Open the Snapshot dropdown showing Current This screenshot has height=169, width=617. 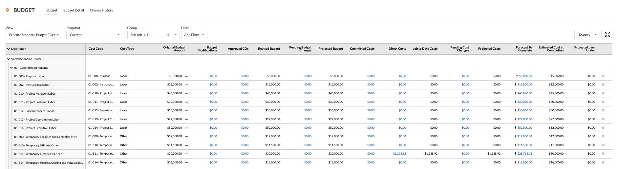click(x=96, y=35)
